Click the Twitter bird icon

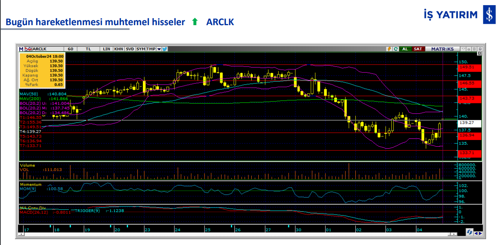165,49
